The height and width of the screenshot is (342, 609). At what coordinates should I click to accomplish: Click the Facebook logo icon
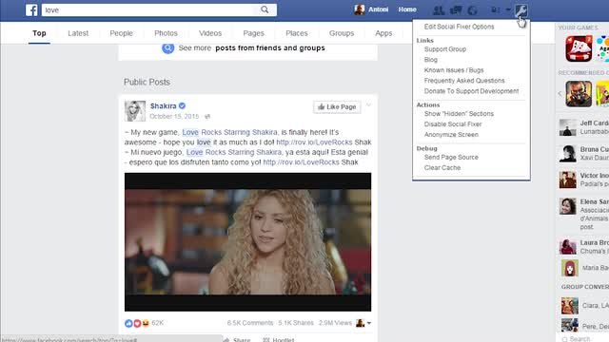click(x=31, y=10)
